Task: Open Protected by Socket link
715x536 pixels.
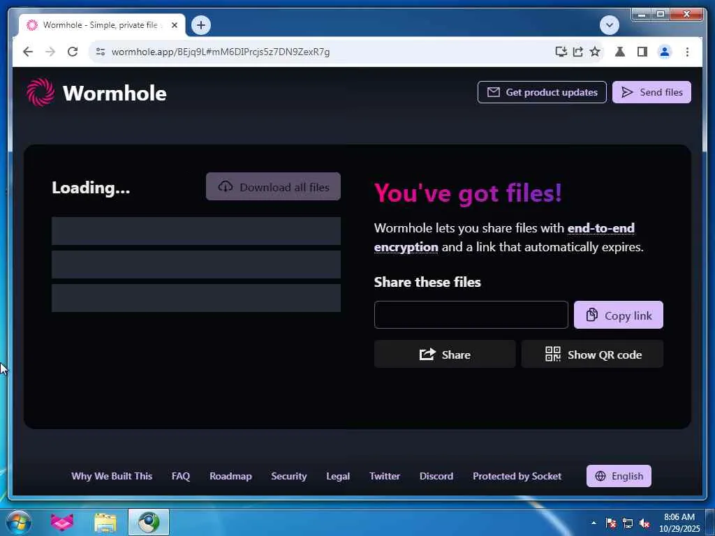Action: coord(517,476)
